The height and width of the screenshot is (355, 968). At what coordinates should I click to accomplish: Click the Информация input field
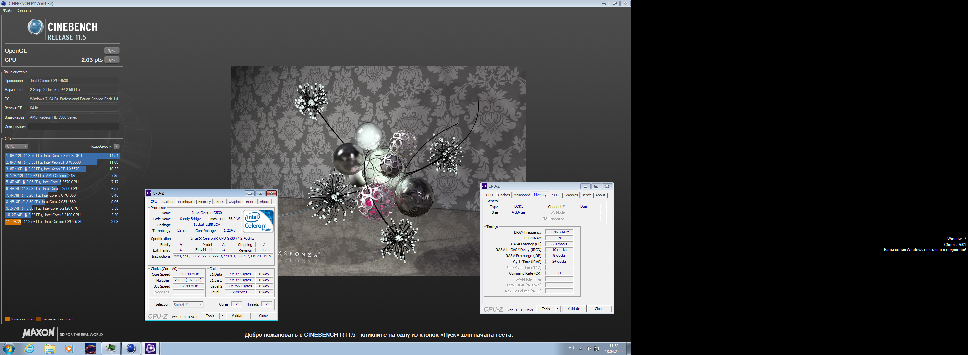pos(74,127)
